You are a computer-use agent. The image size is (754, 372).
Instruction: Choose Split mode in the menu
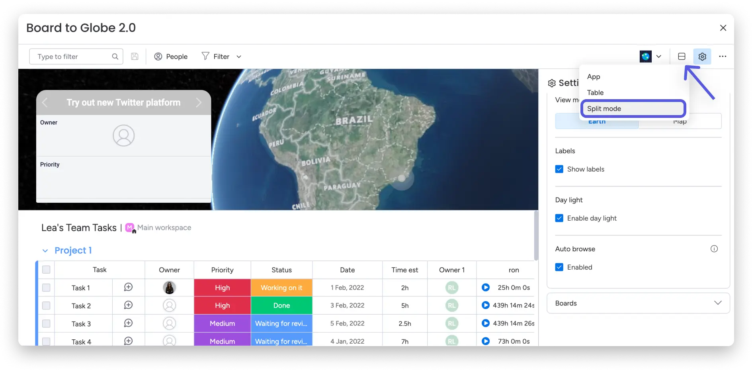pos(633,109)
